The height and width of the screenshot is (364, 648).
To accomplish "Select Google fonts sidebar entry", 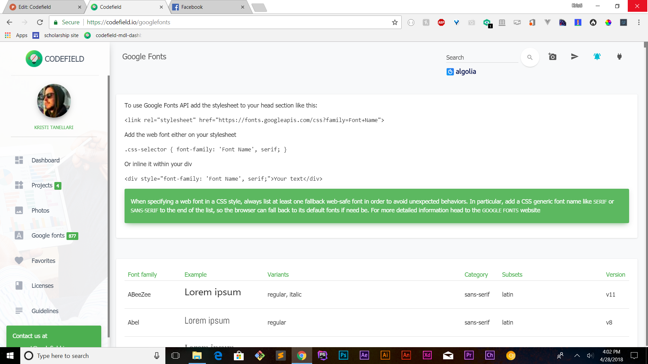I will [48, 236].
